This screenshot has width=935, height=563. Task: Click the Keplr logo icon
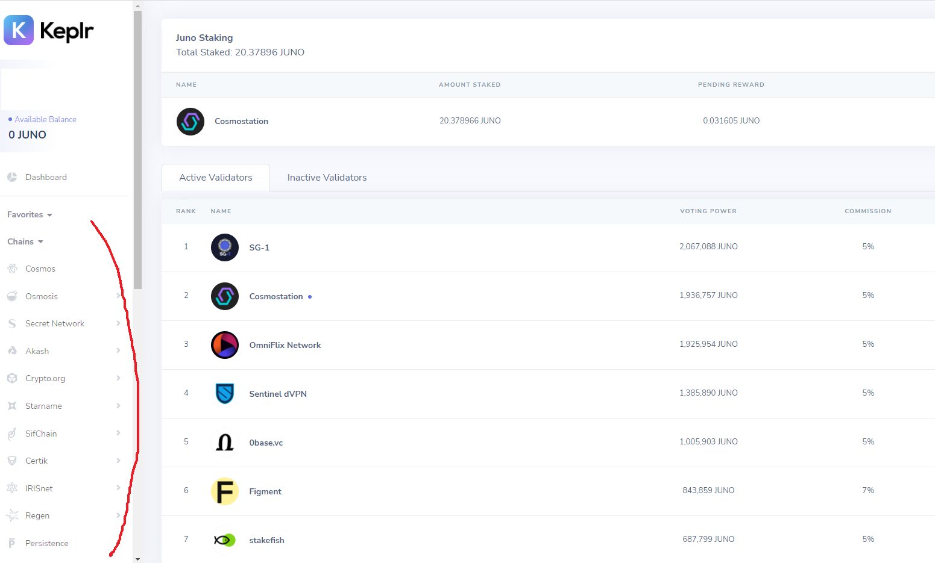[19, 30]
